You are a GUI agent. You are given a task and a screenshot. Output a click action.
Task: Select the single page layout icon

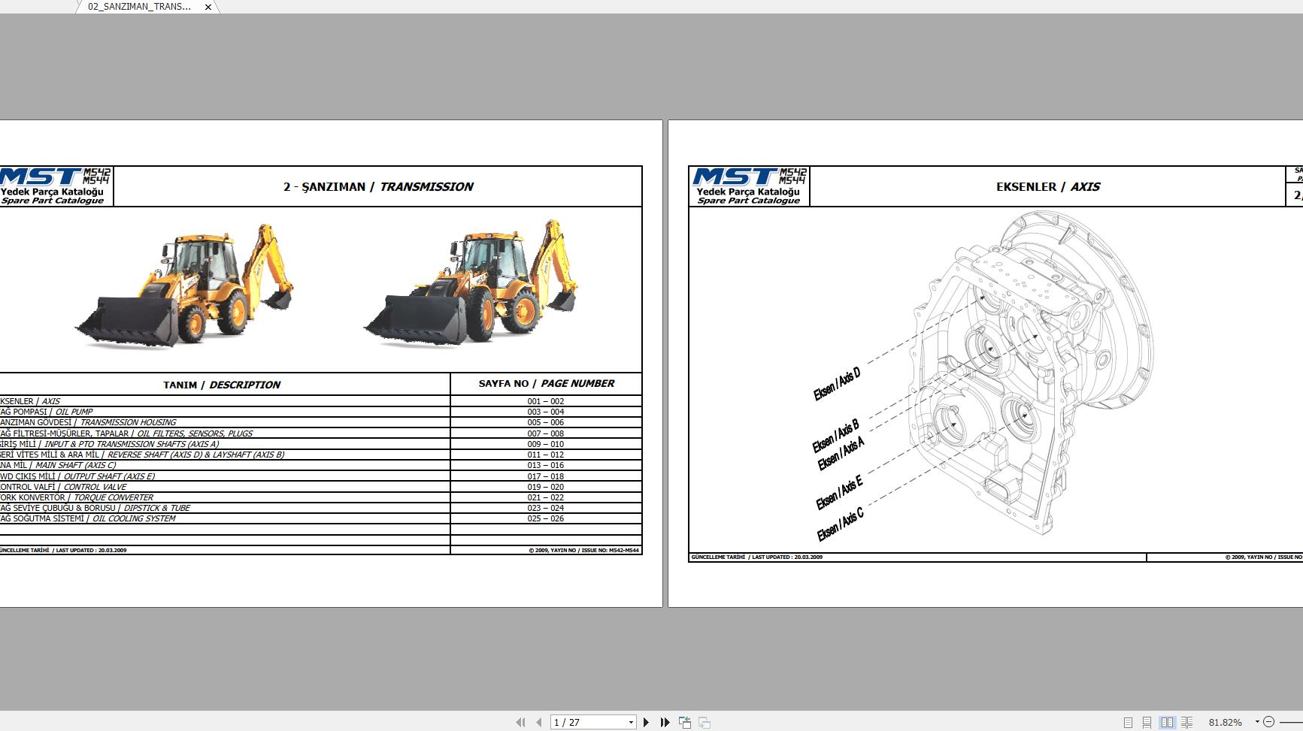click(x=1128, y=722)
